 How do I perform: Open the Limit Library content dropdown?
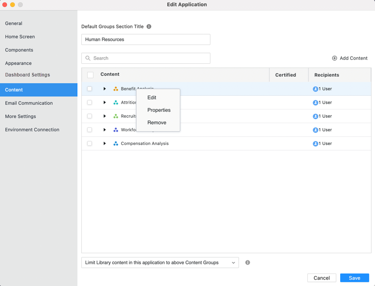pos(160,263)
